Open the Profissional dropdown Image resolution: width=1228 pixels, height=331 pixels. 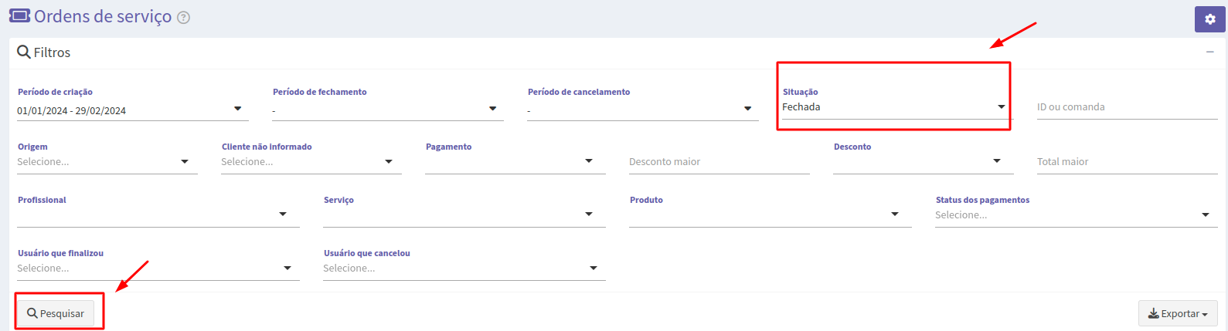(x=158, y=215)
